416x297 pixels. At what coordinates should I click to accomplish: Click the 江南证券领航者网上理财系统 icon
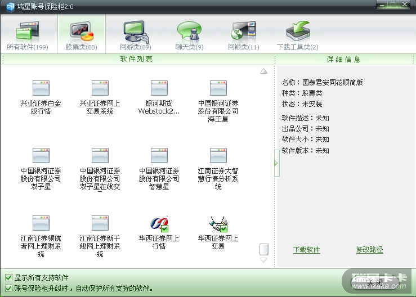tap(41, 223)
